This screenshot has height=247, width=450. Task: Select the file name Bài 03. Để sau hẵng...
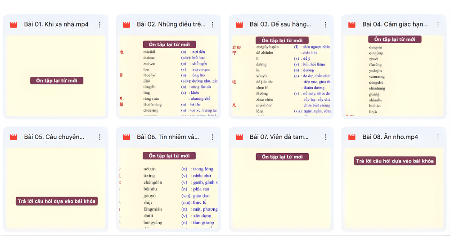[280, 24]
